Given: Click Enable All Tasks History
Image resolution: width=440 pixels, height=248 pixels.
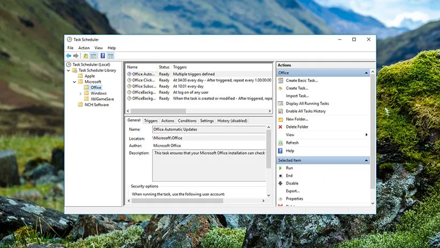Looking at the screenshot, I should pyautogui.click(x=306, y=111).
